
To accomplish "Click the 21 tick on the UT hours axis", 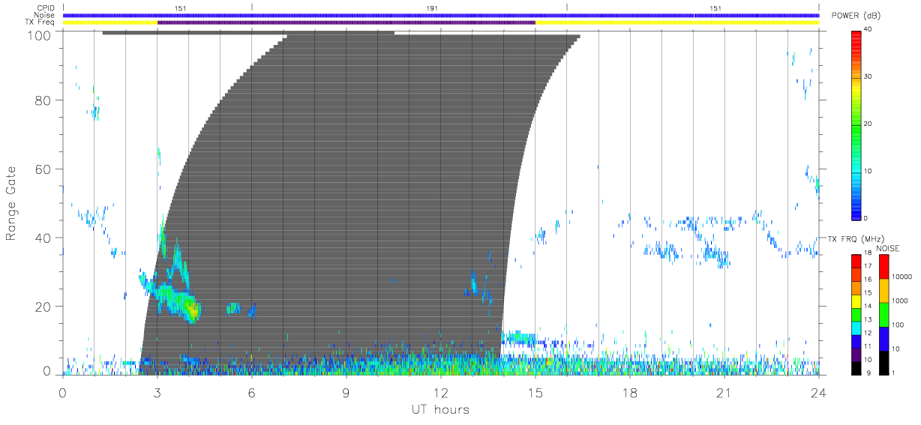I will coord(724,392).
